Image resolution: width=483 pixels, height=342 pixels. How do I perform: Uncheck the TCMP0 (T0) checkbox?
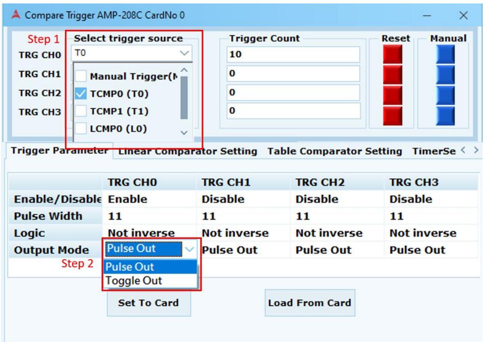tap(81, 93)
